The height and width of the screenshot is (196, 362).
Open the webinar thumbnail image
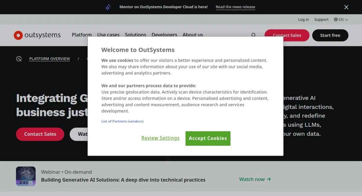pyautogui.click(x=26, y=176)
